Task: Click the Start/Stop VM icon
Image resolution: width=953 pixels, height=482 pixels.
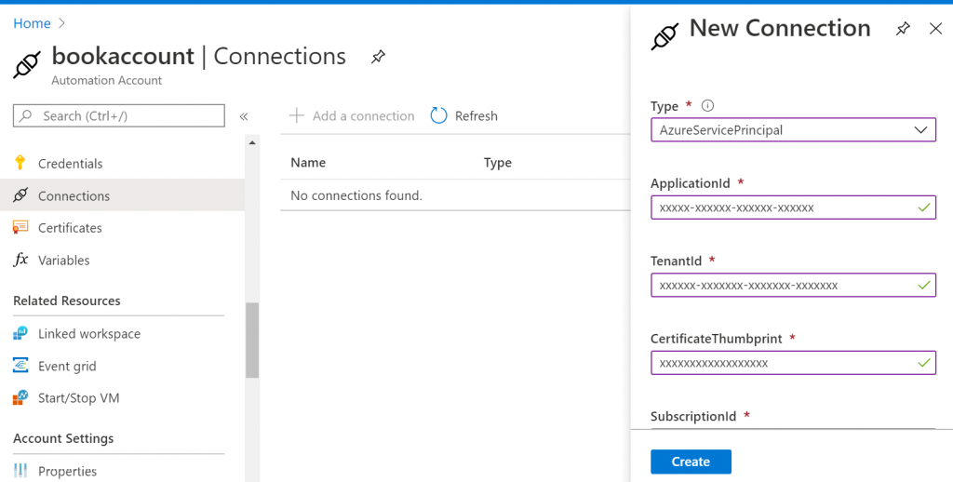Action: pos(20,398)
